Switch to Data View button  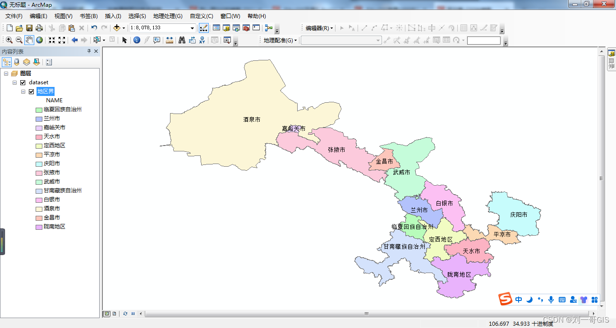(107, 314)
